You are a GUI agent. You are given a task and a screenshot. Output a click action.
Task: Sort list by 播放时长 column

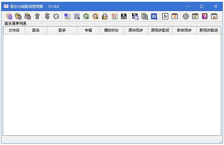click(x=111, y=31)
